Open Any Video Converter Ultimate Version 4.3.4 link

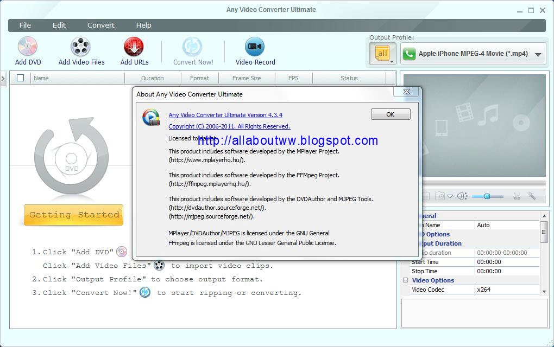(x=225, y=115)
